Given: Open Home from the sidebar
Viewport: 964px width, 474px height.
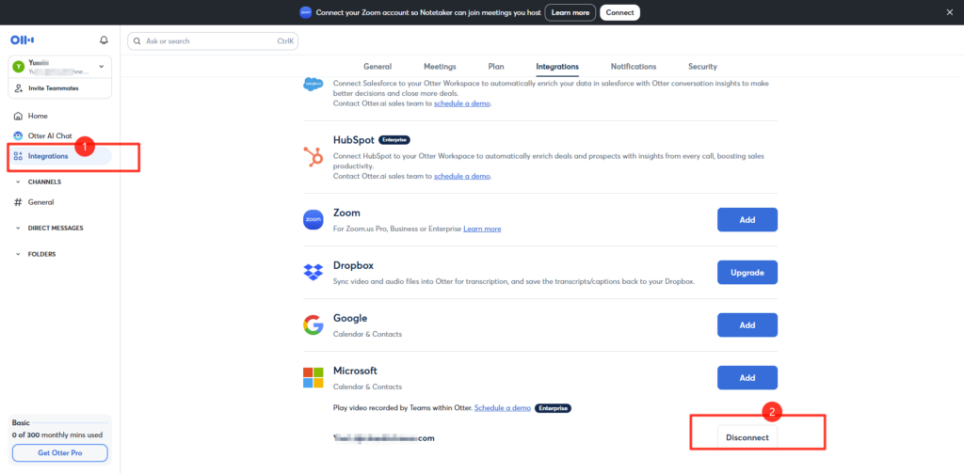Looking at the screenshot, I should [x=38, y=116].
